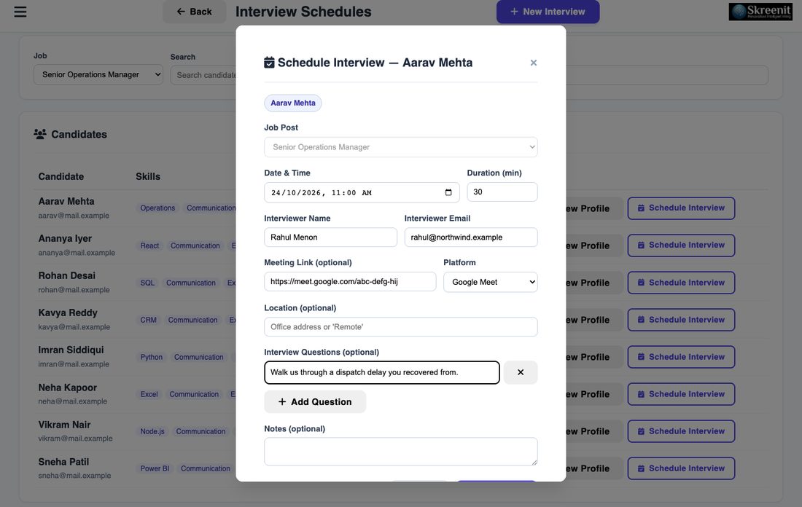The height and width of the screenshot is (507, 802).
Task: Schedule interview for Vikram Nair
Action: coord(681,431)
